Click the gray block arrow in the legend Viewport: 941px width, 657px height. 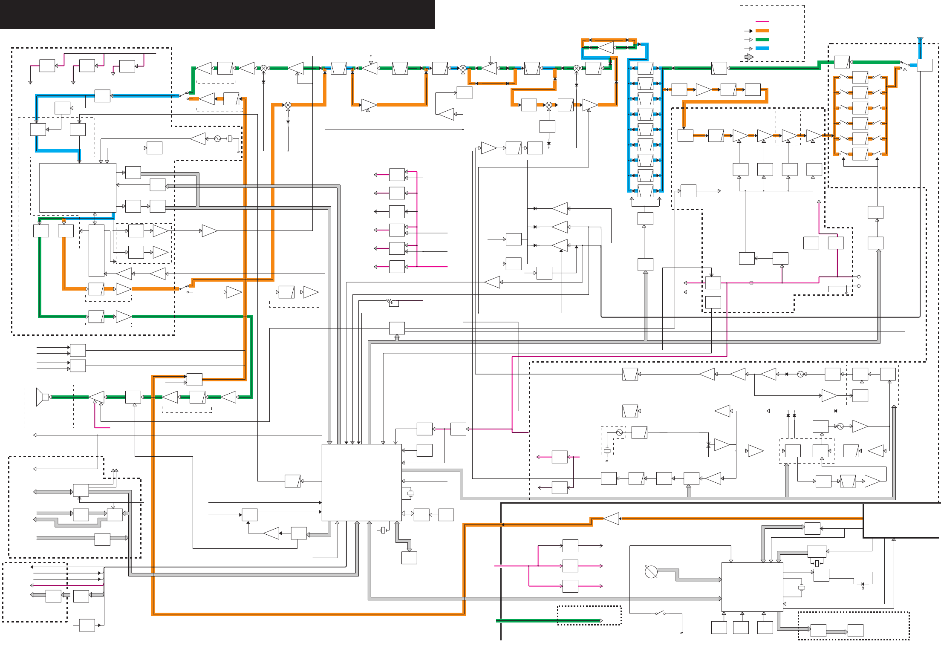pos(749,57)
